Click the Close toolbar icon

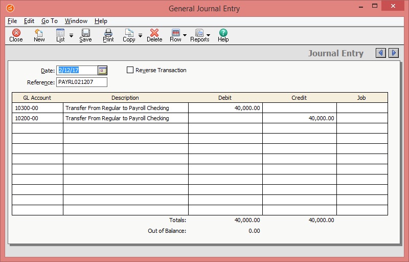[16, 35]
